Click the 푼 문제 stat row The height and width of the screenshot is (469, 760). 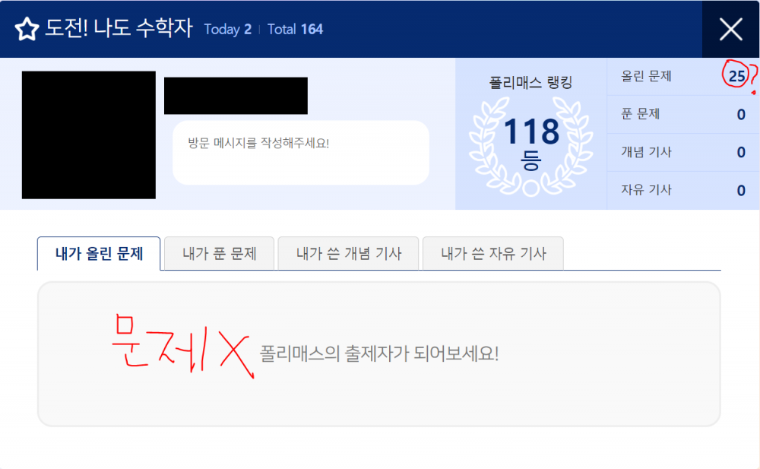click(683, 115)
